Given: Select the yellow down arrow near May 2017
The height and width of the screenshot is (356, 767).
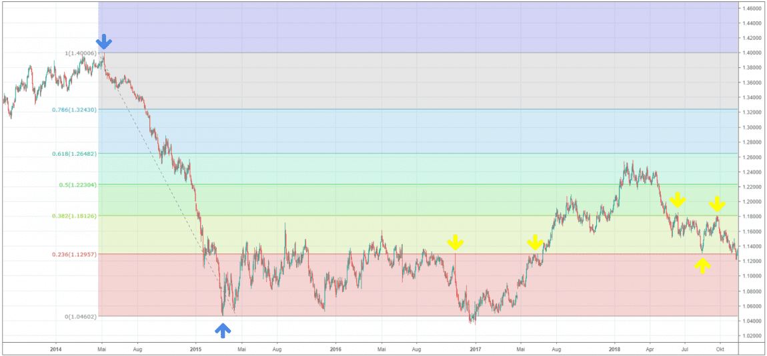Looking at the screenshot, I should point(534,242).
